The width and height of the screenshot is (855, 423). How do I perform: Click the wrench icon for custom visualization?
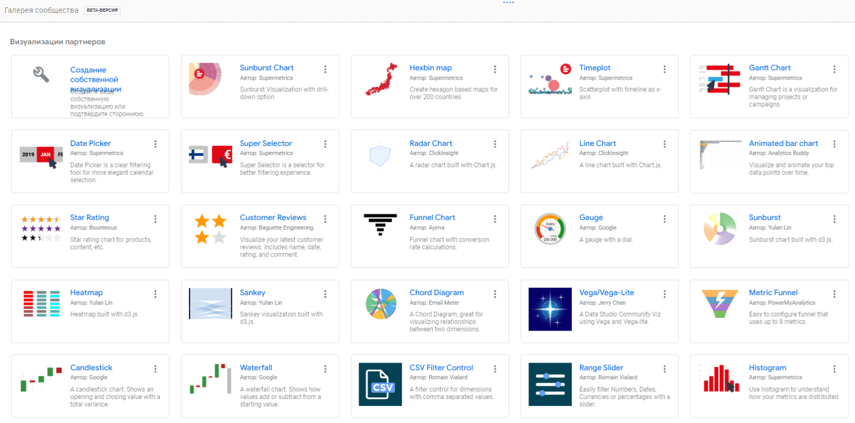(41, 74)
